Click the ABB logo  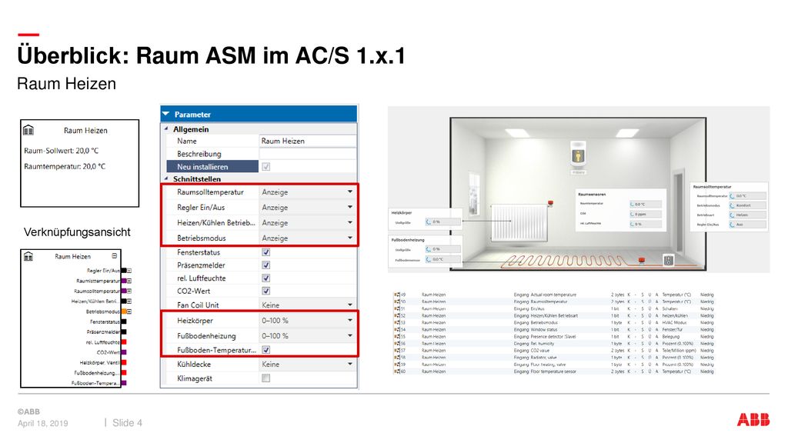click(x=753, y=420)
